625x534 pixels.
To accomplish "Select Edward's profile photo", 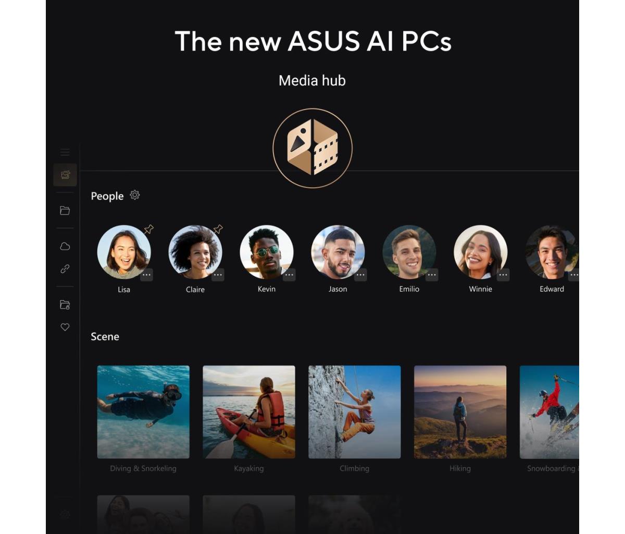I will coord(552,252).
